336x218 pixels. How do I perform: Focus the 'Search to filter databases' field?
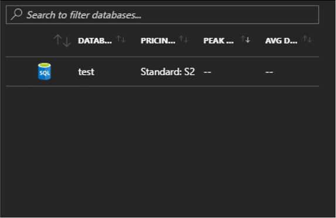point(162,15)
